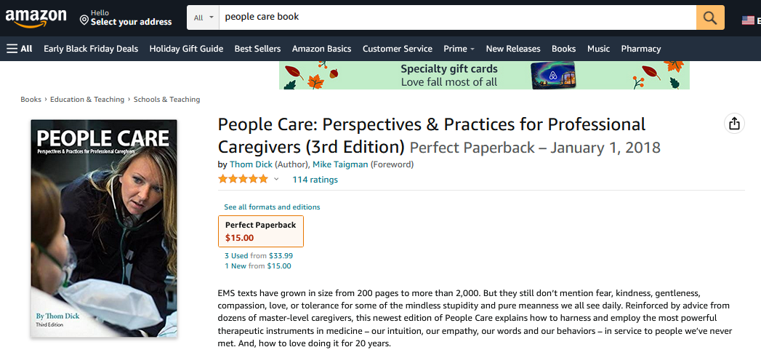The image size is (761, 355).
Task: Open the search category All dropdown
Action: [x=204, y=17]
